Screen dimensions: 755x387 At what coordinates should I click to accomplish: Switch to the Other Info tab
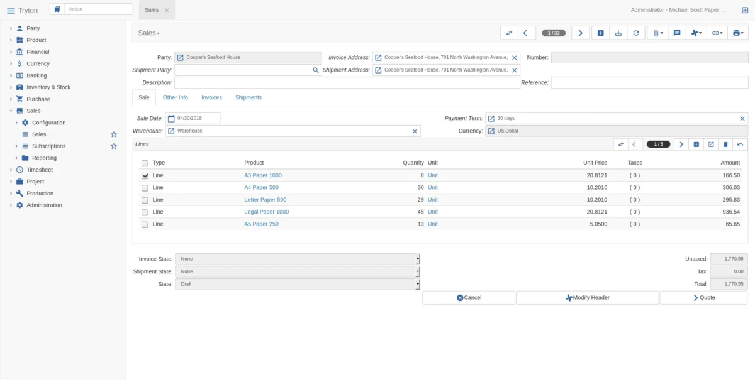tap(175, 97)
